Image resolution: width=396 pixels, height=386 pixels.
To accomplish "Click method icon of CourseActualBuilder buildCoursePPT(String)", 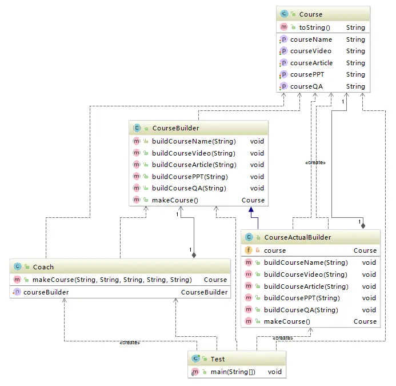I will [x=249, y=298].
